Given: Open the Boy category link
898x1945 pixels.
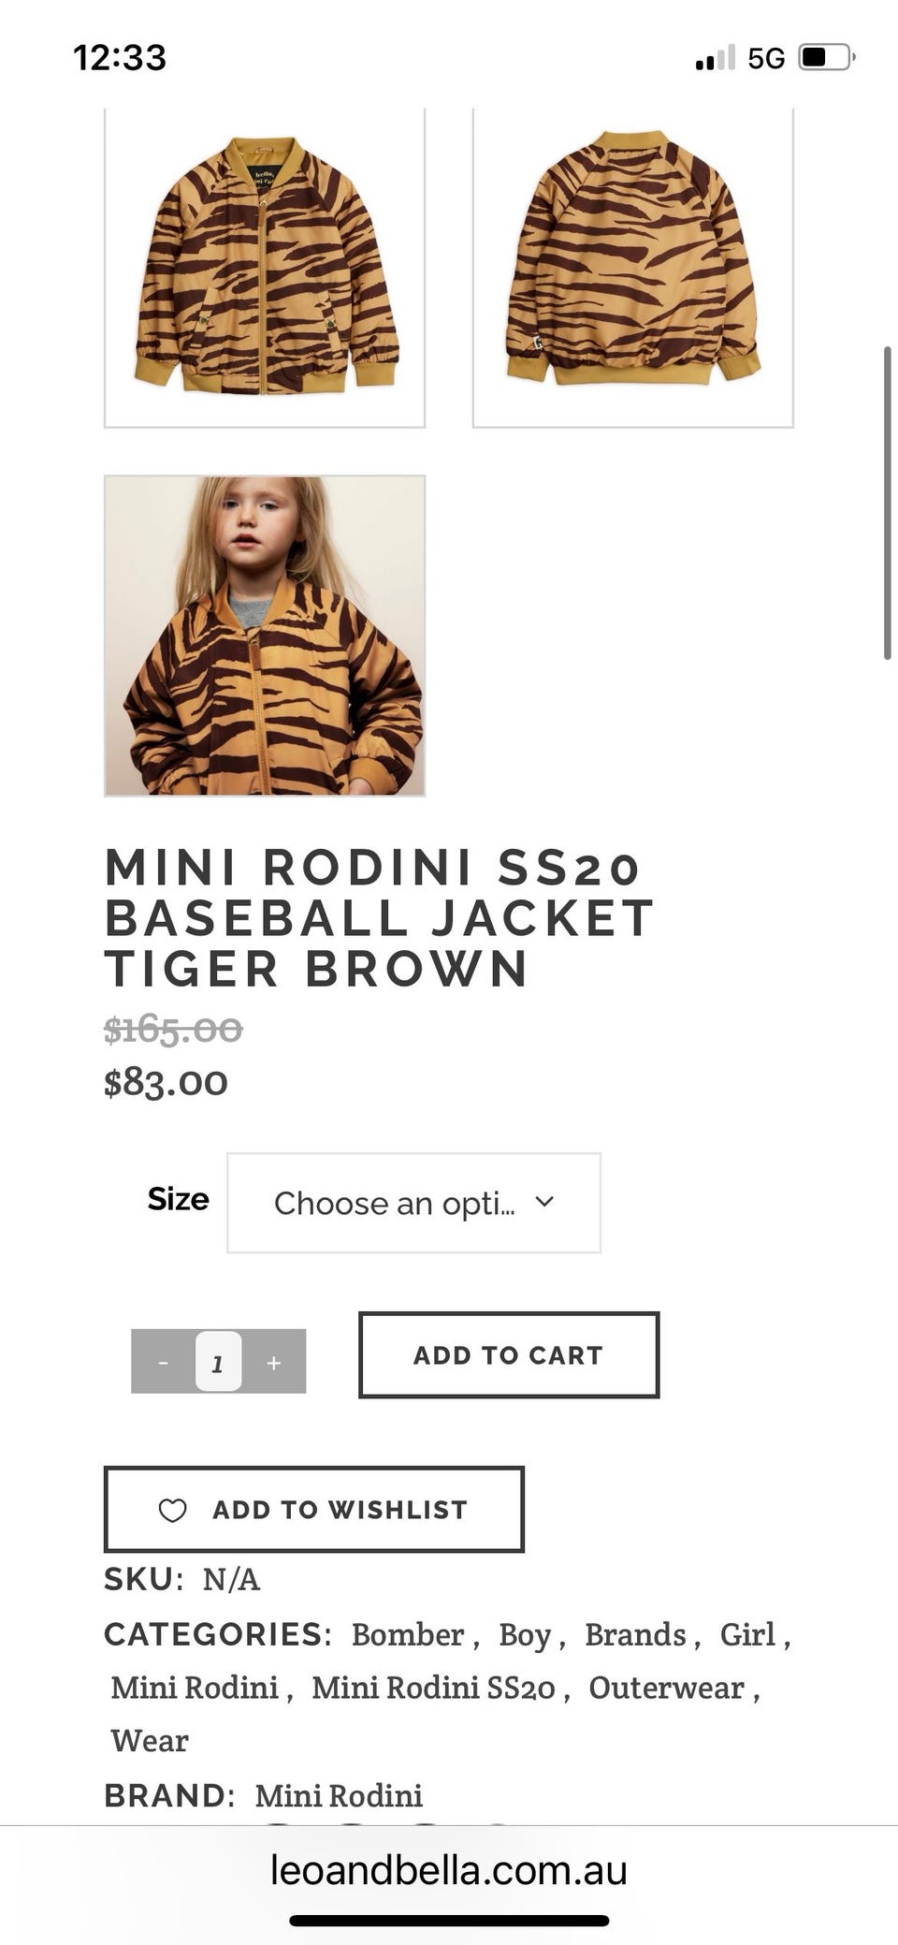Looking at the screenshot, I should click(525, 1634).
